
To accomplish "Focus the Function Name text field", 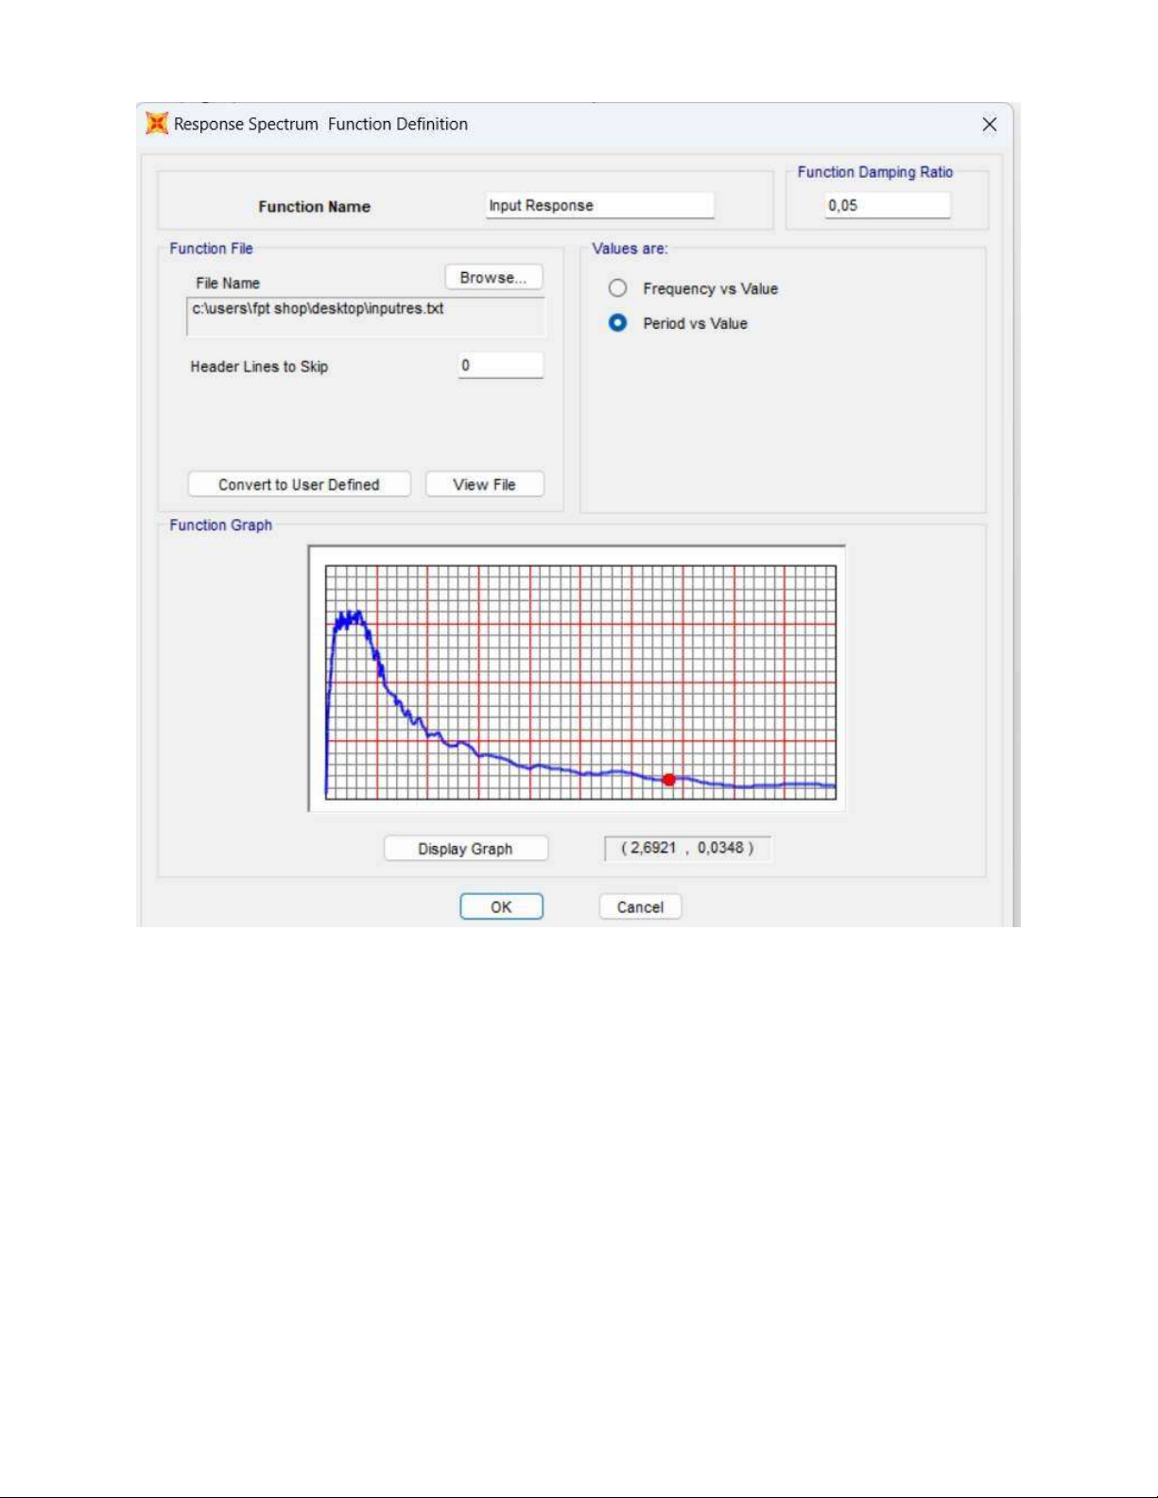I will (x=599, y=206).
